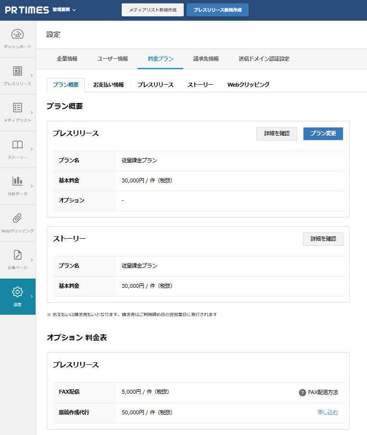Viewport: 367px width, 435px height.
Task: Select the お支払い情報 sub-tab
Action: coord(108,85)
